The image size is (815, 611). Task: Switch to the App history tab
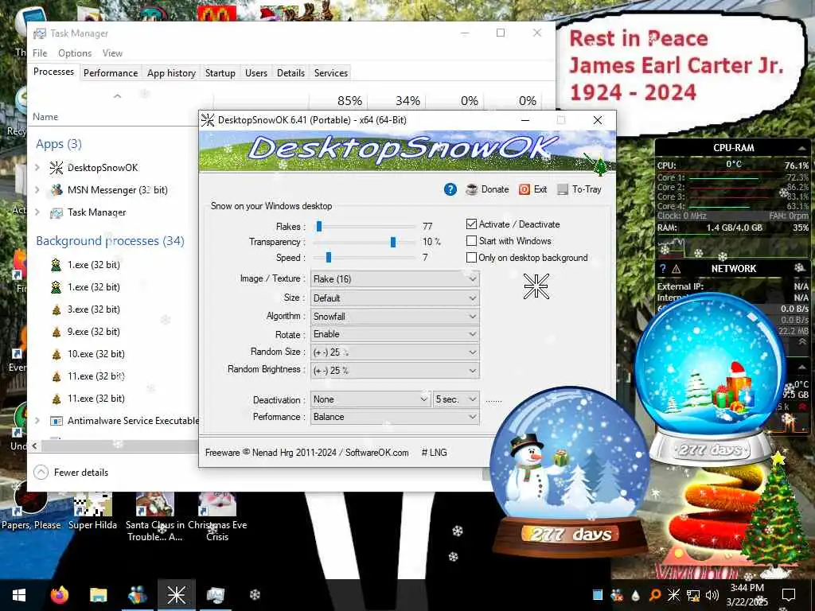(171, 73)
